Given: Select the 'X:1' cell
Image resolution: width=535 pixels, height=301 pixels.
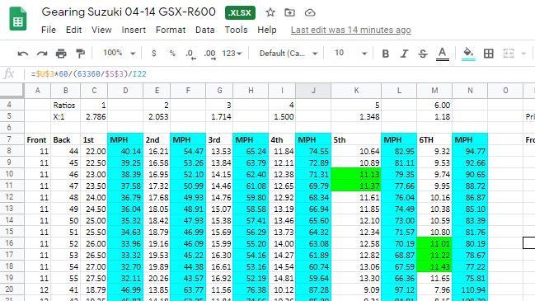Looking at the screenshot, I should tap(65, 116).
